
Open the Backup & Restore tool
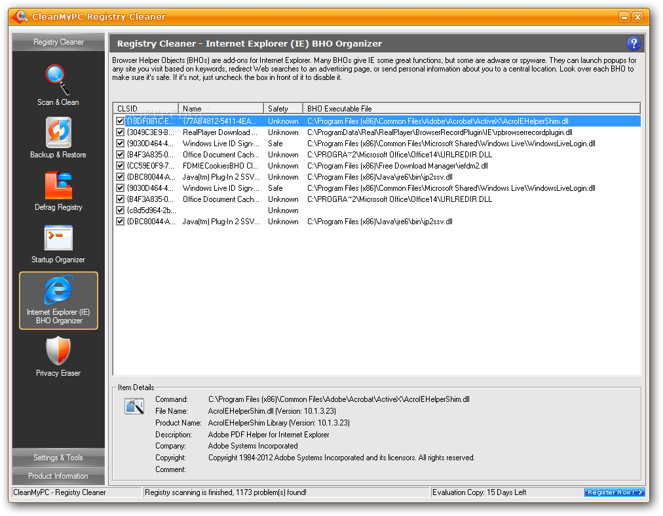click(x=58, y=138)
